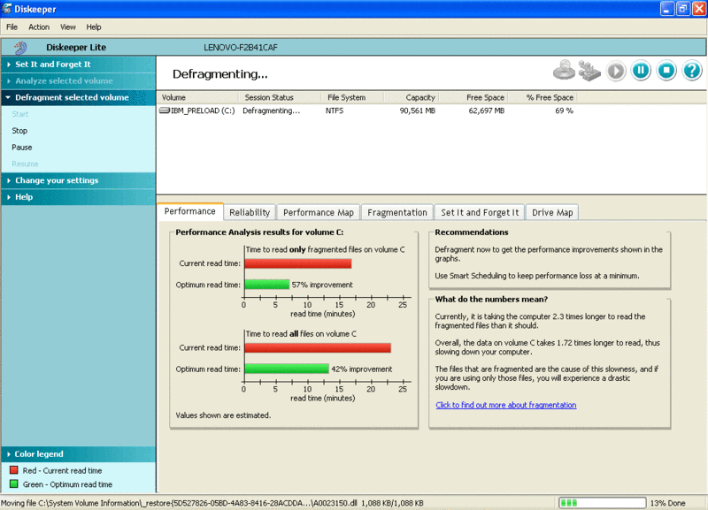Click the 90,561 MB capacity value
This screenshot has width=708, height=510.
coord(417,110)
